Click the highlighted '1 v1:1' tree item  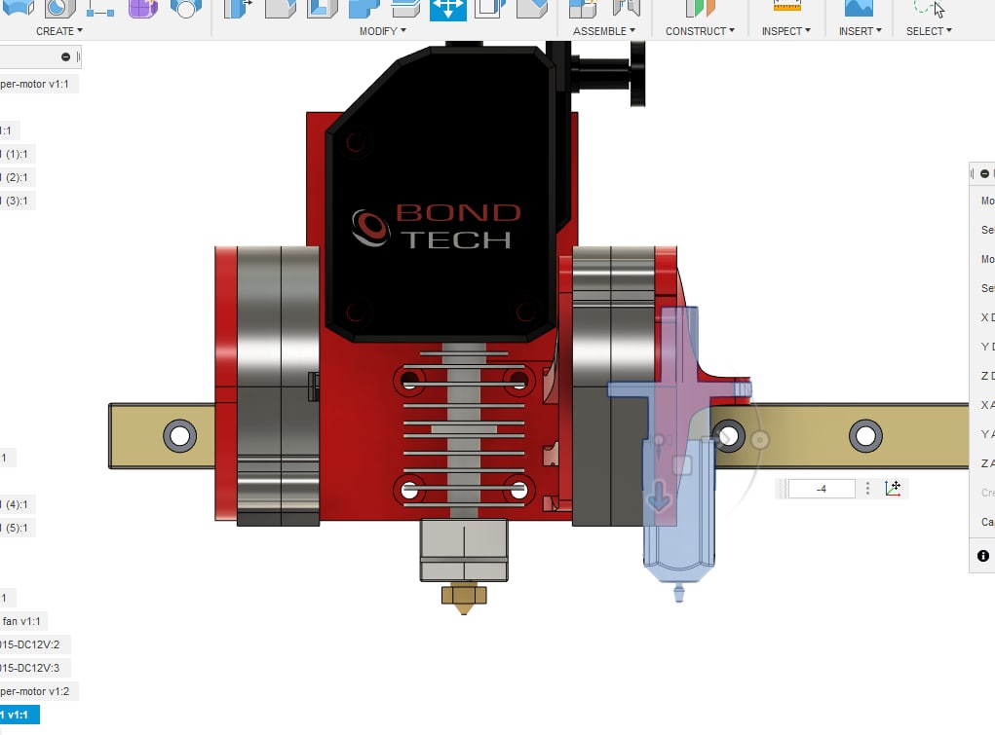pyautogui.click(x=19, y=715)
